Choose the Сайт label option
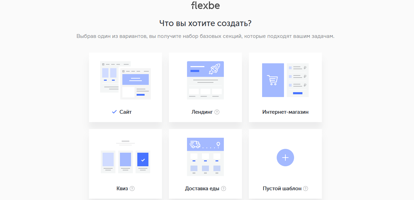Screen dimensions: 414x200 point(125,112)
